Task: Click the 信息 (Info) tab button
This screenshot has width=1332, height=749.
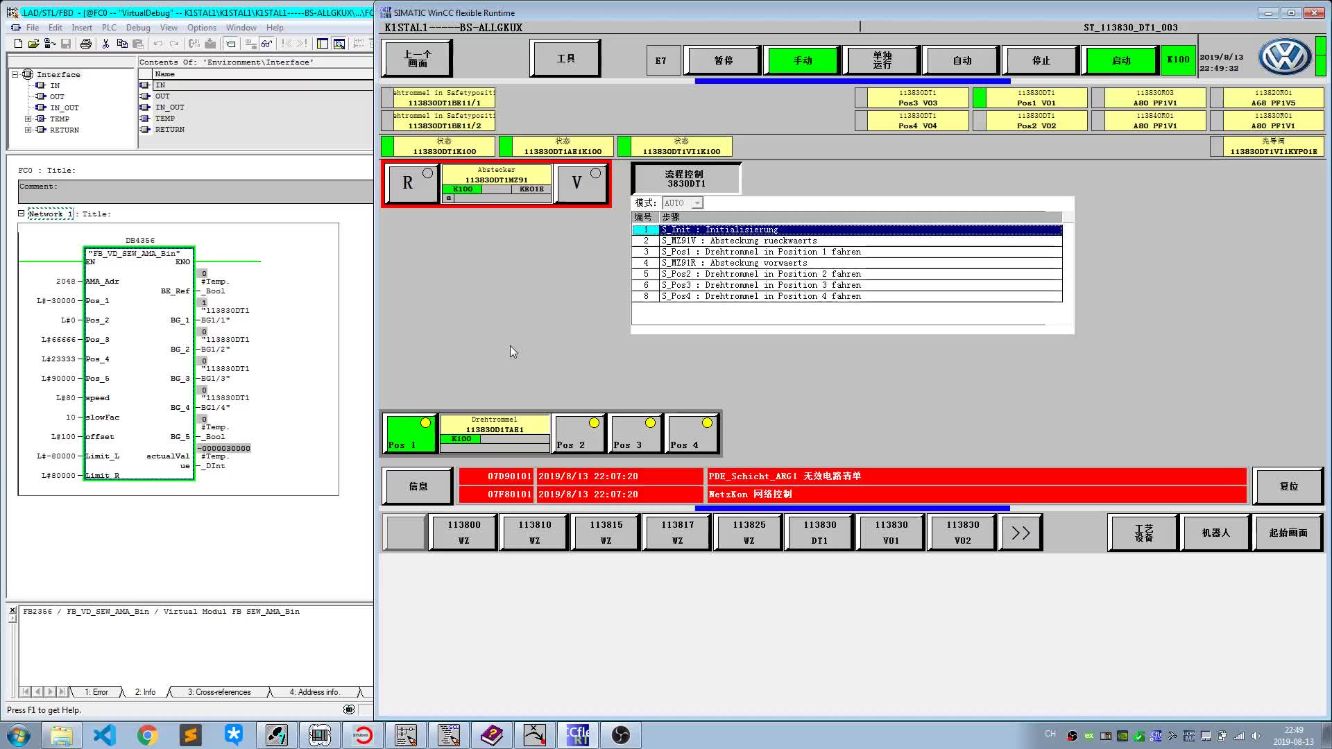Action: pos(417,485)
